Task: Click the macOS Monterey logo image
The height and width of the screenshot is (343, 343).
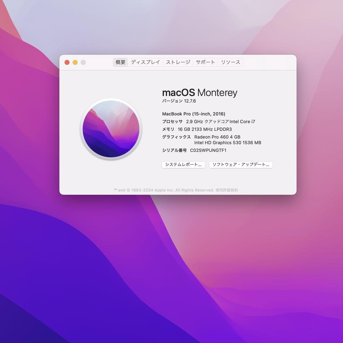Action: click(111, 129)
